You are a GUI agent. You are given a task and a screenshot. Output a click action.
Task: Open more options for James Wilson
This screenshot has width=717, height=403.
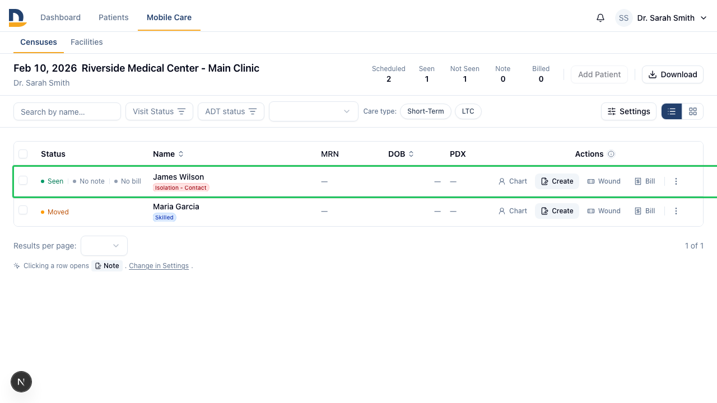pyautogui.click(x=676, y=181)
